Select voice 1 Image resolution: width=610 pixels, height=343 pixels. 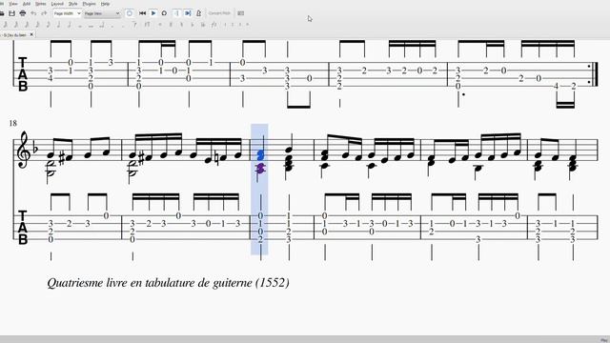(x=225, y=25)
